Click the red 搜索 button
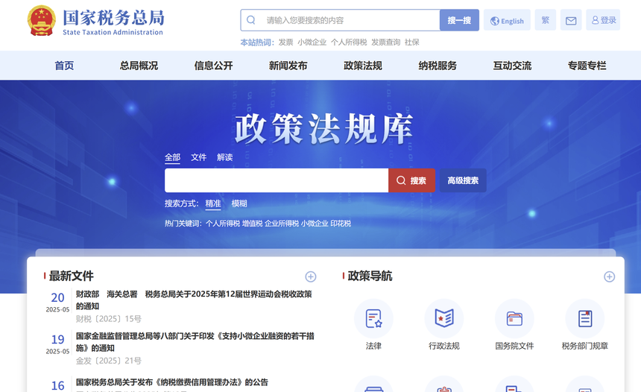 coord(411,180)
